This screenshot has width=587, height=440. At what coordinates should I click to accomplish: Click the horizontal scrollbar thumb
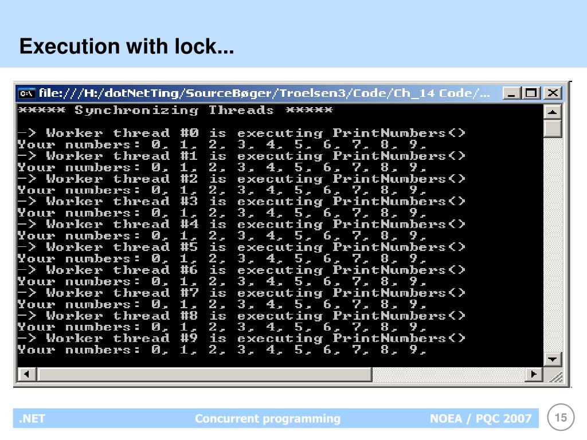pos(205,374)
